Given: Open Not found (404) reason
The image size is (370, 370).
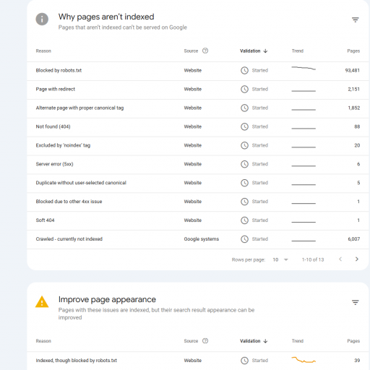Looking at the screenshot, I should click(53, 126).
